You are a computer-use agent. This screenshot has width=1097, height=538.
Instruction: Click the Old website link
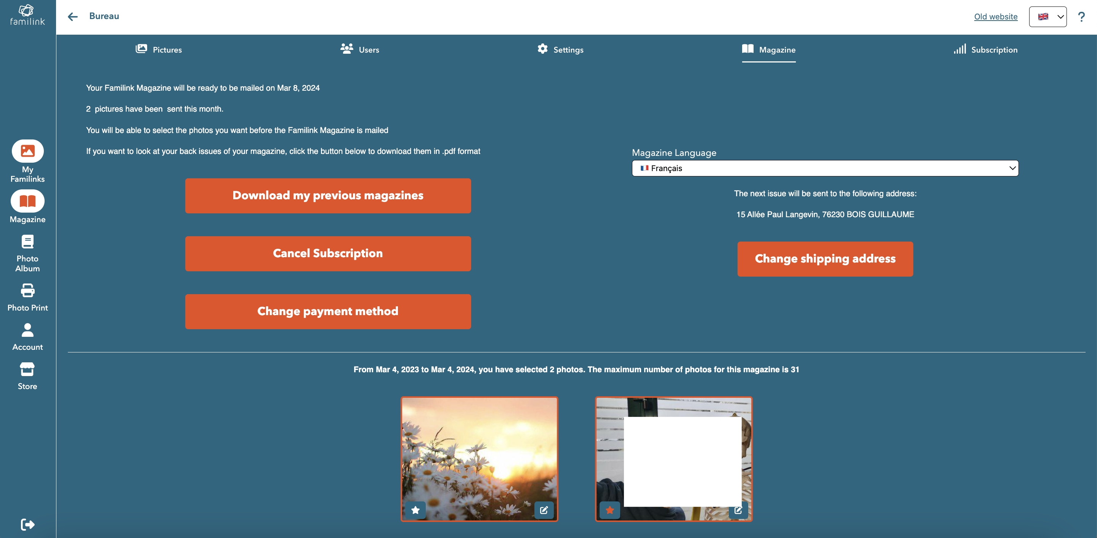tap(995, 17)
